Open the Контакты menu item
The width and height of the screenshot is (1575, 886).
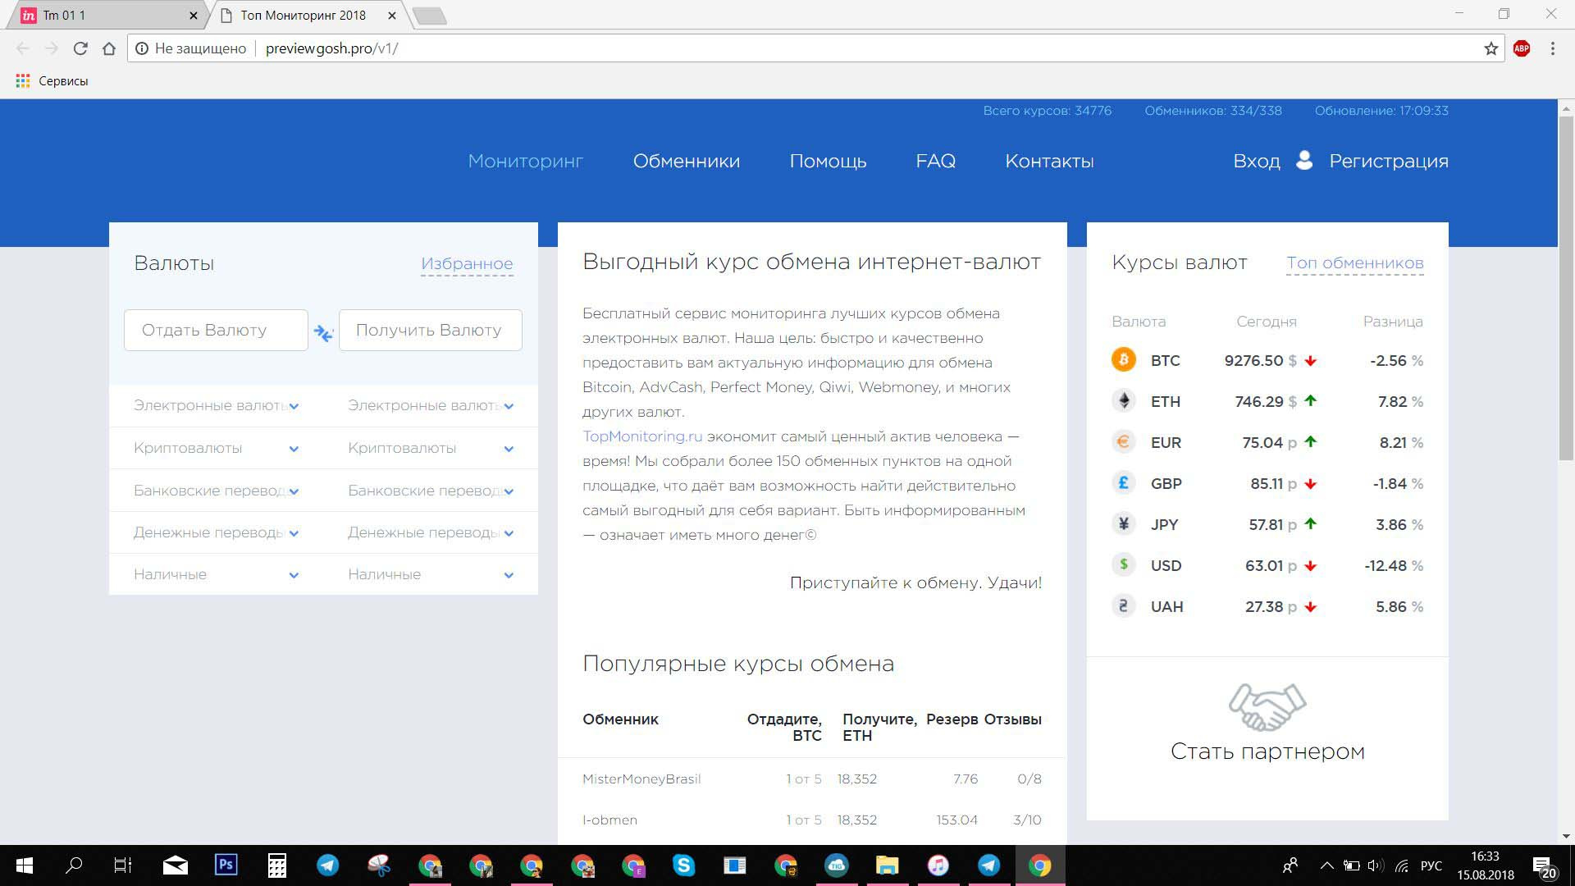tap(1049, 161)
